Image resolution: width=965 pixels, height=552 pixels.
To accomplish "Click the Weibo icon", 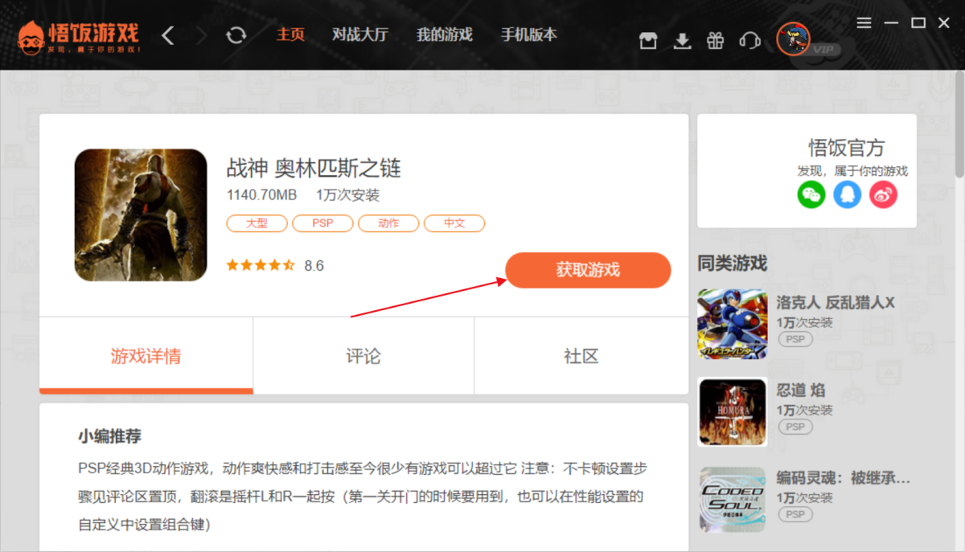I will pos(883,194).
